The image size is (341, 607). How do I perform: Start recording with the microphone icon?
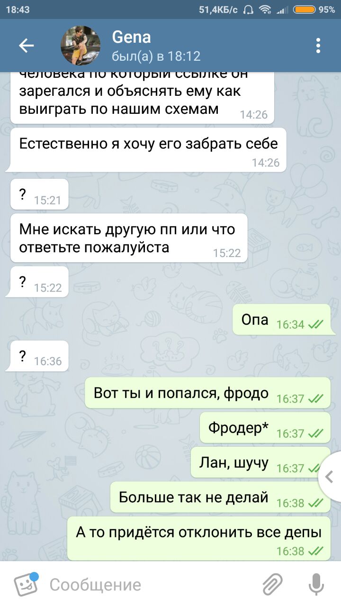tap(316, 584)
